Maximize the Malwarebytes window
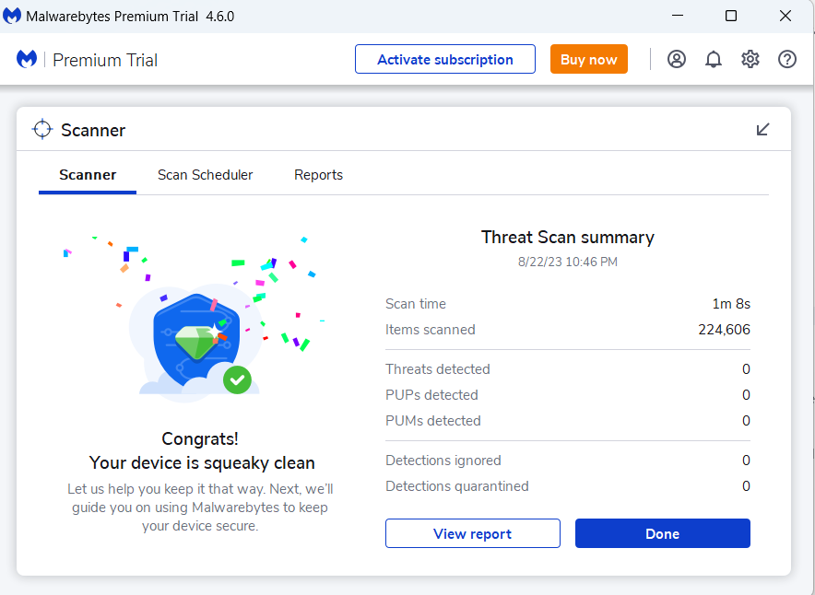The image size is (815, 595). tap(731, 17)
